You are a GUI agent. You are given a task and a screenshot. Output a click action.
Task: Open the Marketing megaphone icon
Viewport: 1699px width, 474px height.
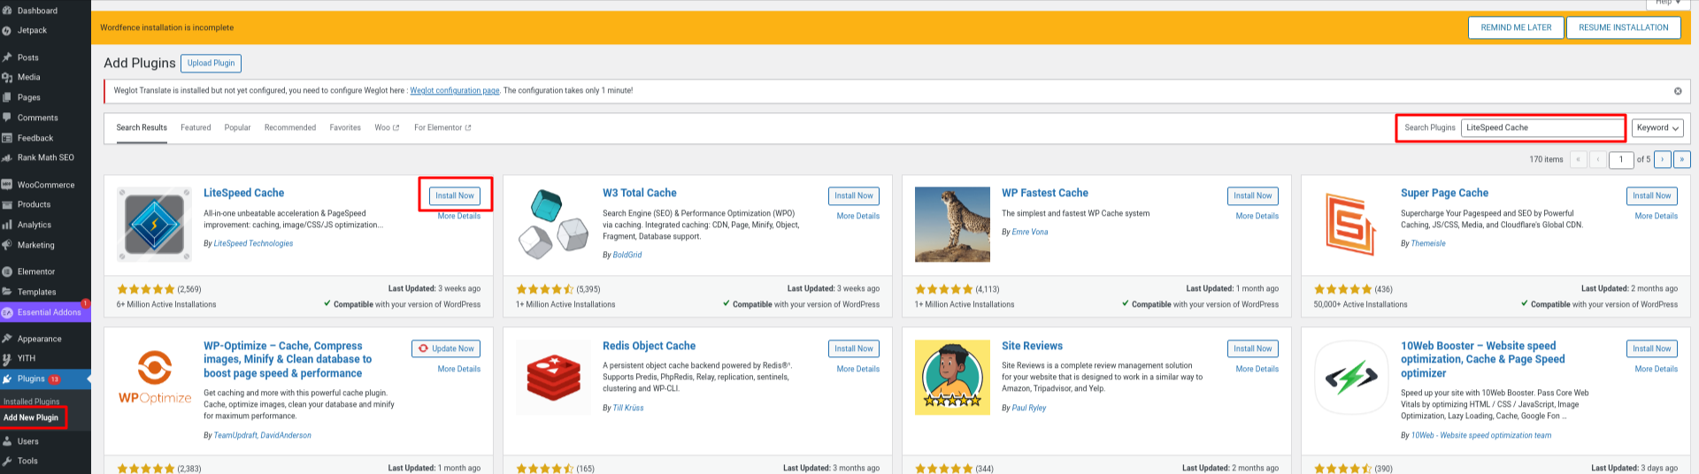(6, 245)
